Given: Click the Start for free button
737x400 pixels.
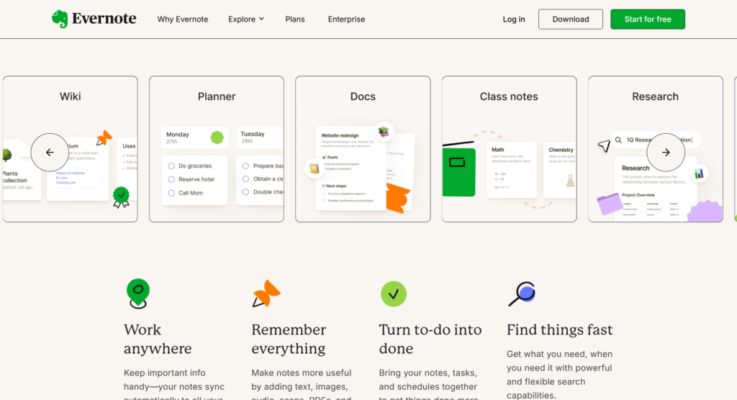Looking at the screenshot, I should [x=648, y=19].
